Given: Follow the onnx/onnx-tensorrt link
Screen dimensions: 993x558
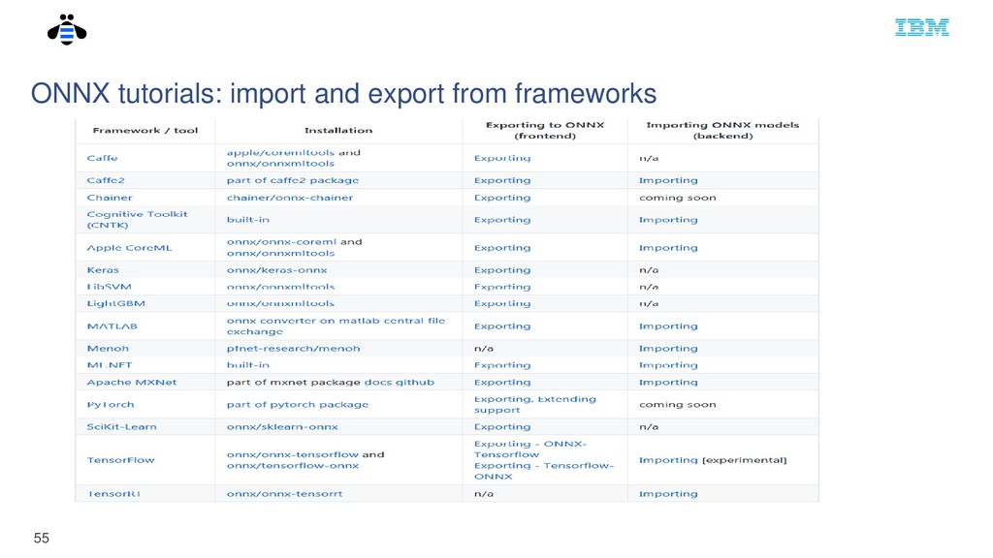Looking at the screenshot, I should (x=284, y=494).
